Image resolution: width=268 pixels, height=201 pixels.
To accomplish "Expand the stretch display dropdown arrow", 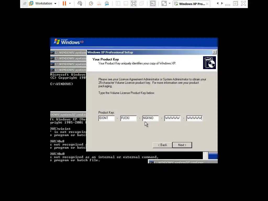I will coord(170,3).
